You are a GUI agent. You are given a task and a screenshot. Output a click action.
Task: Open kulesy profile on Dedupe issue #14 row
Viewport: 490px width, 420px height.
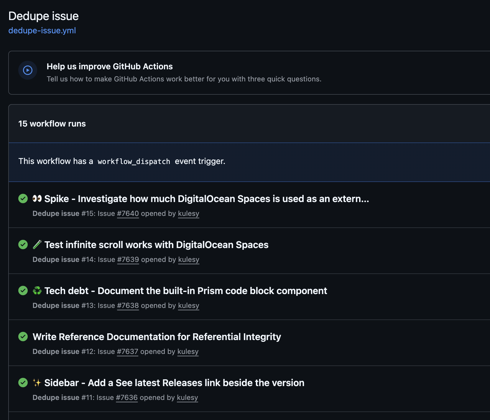point(189,260)
